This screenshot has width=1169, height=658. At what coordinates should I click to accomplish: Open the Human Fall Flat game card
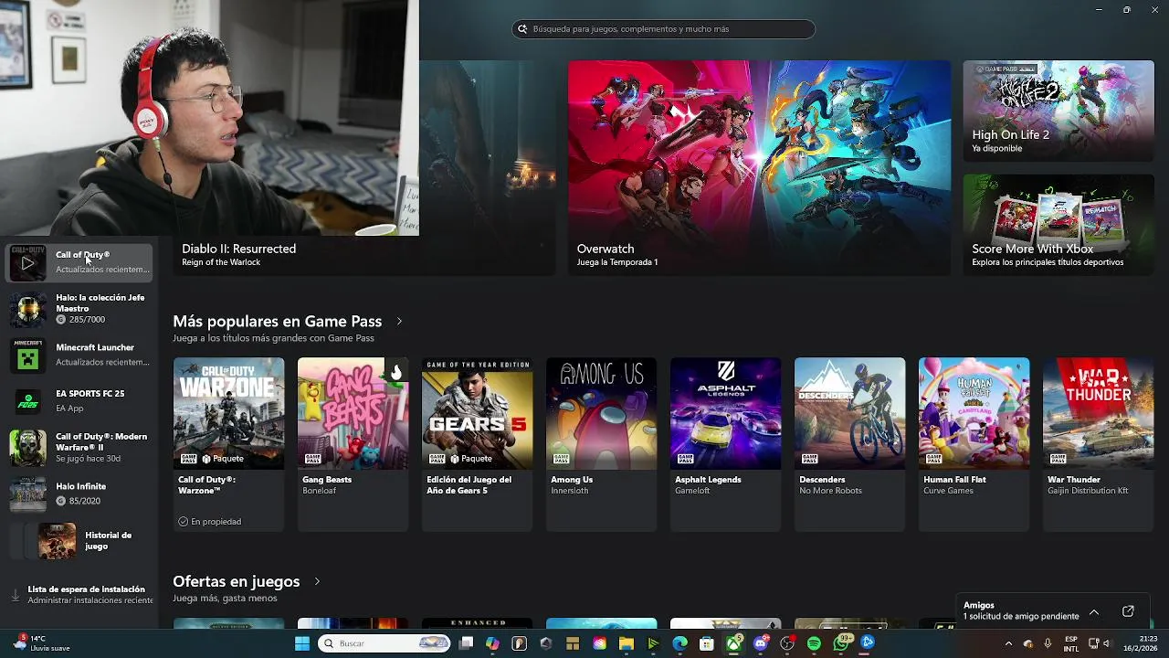click(x=974, y=444)
